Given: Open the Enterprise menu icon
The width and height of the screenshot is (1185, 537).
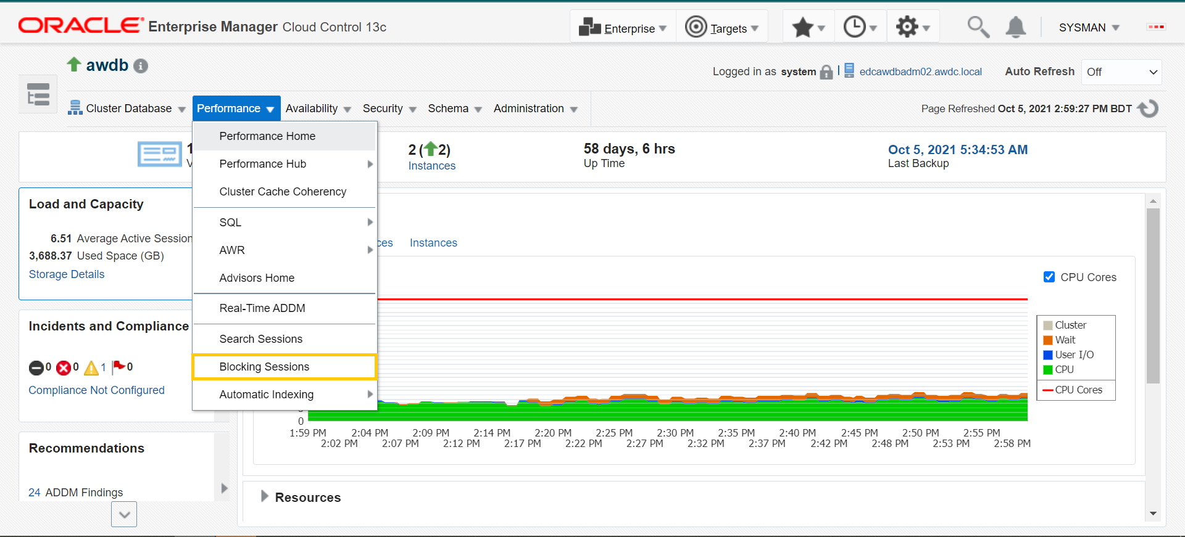Looking at the screenshot, I should click(589, 27).
